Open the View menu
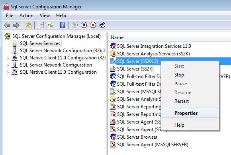This screenshot has height=155, width=231. 45,16
